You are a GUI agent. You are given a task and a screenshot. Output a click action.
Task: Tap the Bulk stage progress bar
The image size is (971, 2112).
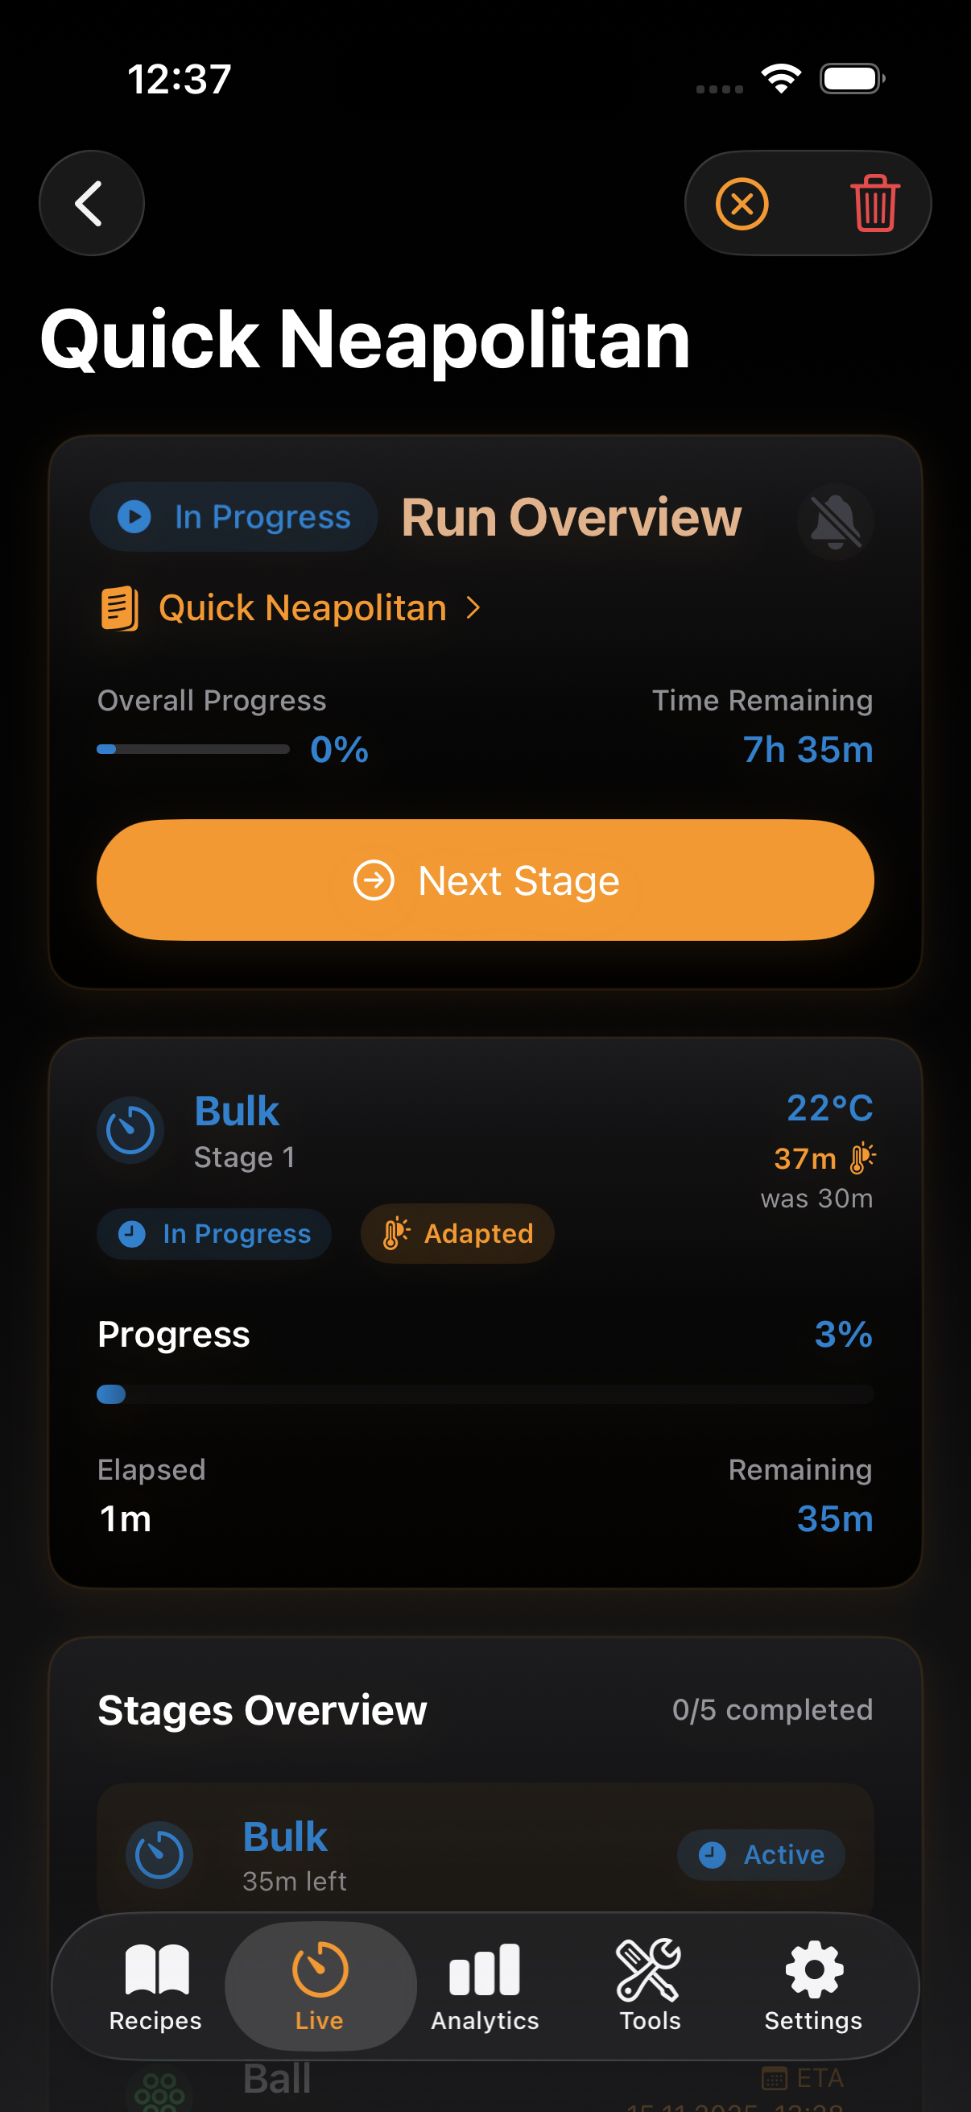[x=485, y=1394]
